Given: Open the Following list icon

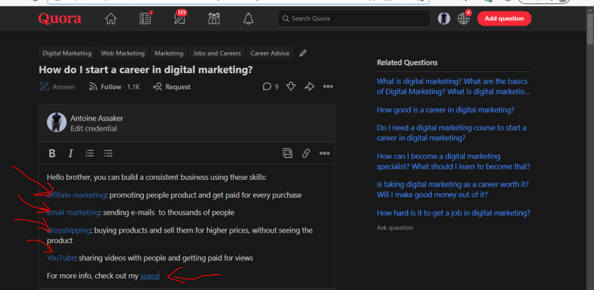Looking at the screenshot, I should pos(145,18).
